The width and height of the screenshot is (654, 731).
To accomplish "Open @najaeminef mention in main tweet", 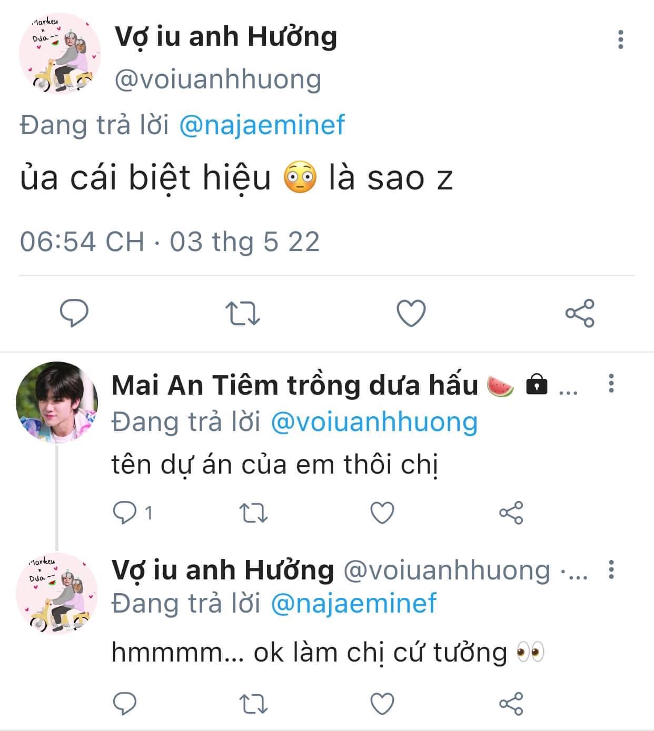I will click(262, 125).
